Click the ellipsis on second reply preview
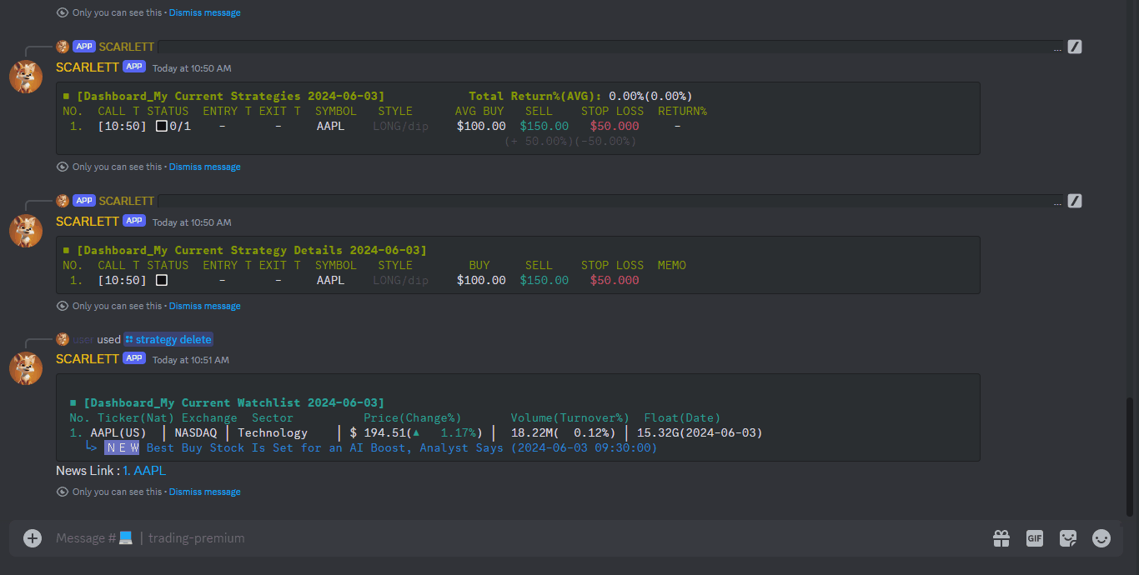1139x575 pixels. pos(1057,202)
